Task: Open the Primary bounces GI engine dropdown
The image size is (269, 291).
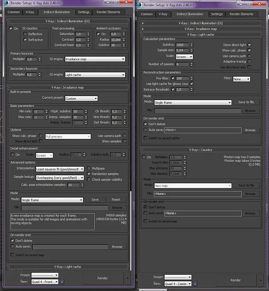Action: [x=95, y=59]
